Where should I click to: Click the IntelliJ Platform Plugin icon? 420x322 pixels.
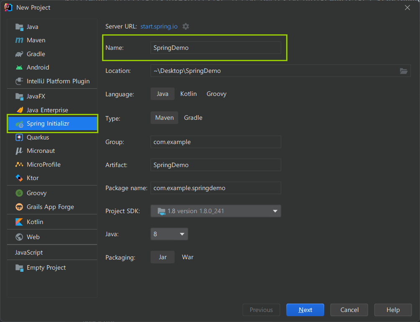point(19,81)
